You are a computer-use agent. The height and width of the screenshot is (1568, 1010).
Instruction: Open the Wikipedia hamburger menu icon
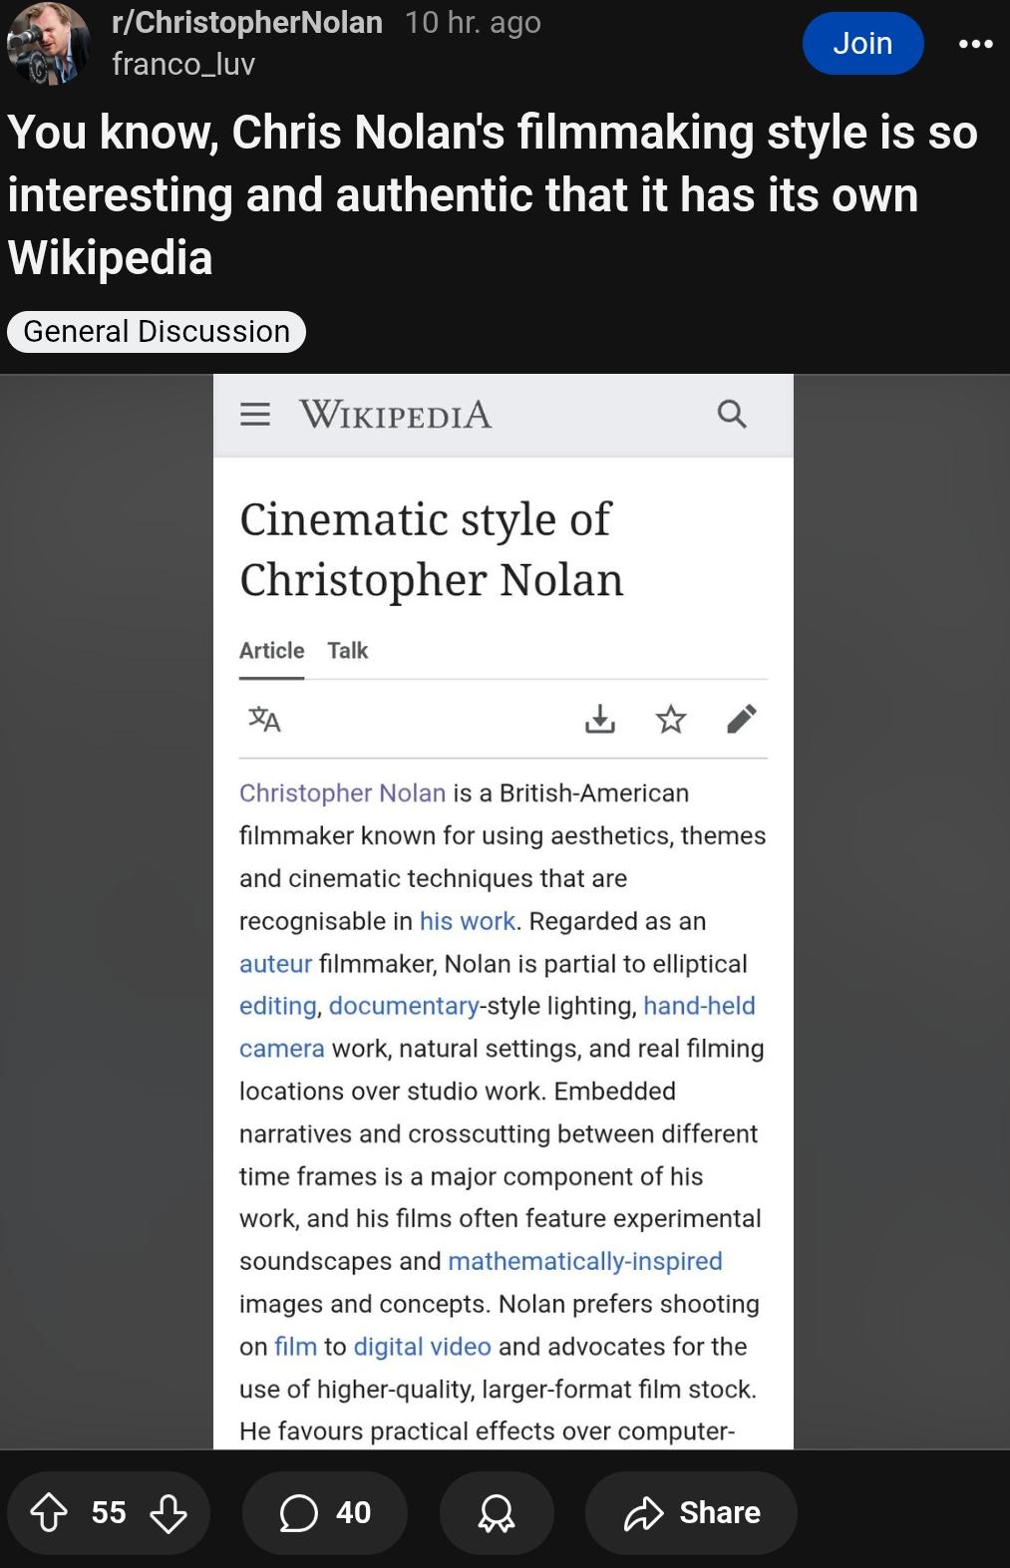point(255,414)
